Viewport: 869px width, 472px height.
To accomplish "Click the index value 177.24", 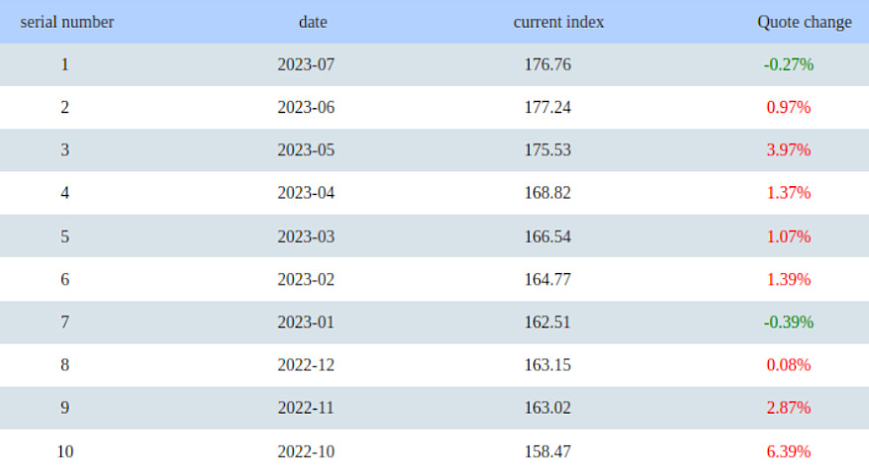I will tap(547, 107).
